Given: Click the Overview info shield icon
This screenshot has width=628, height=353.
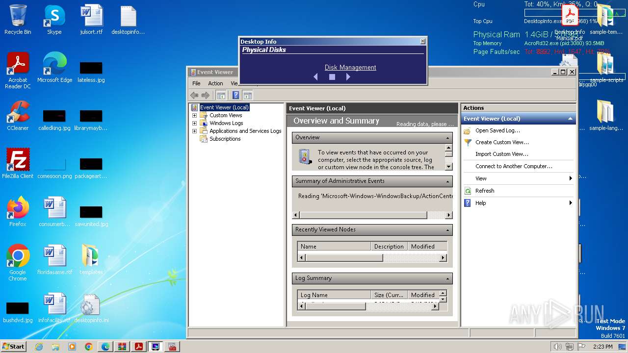Looking at the screenshot, I should click(305, 157).
